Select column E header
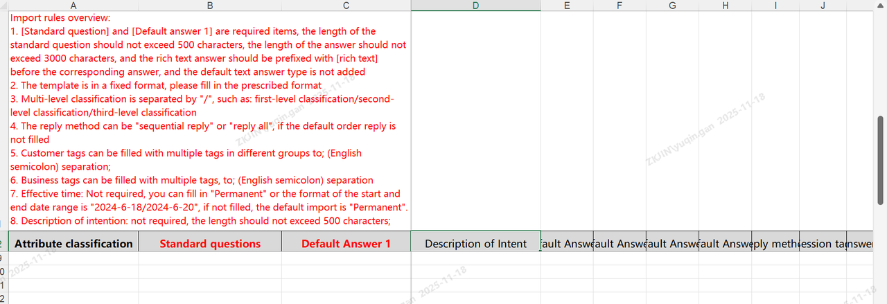 click(567, 6)
